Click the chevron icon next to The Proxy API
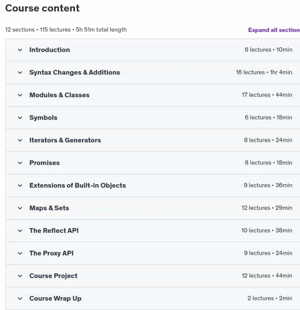 (20, 253)
